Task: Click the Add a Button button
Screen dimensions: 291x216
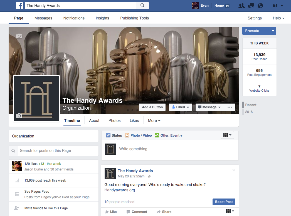Action: coord(152,107)
